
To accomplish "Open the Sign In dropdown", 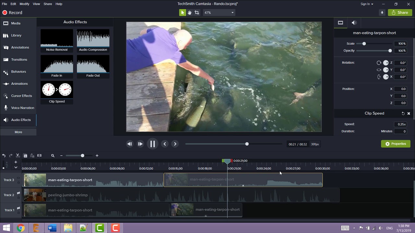I will [x=367, y=4].
